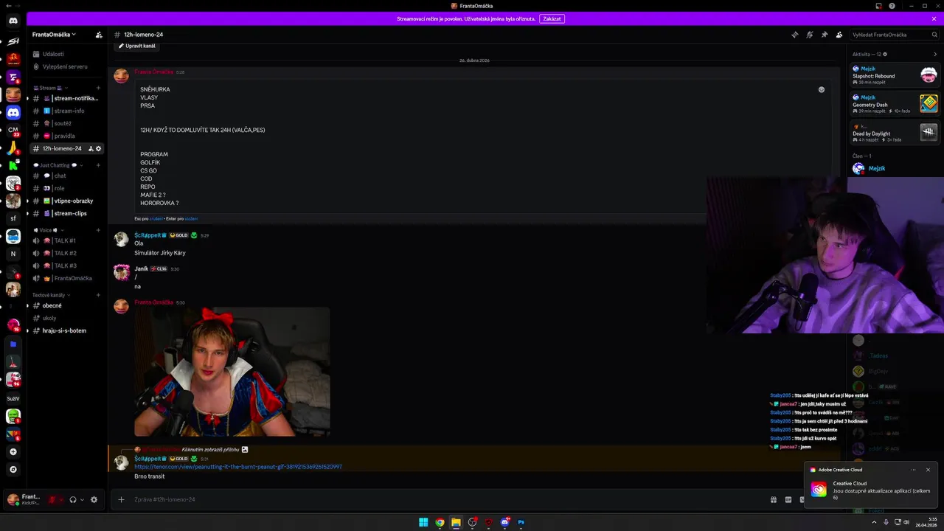Add a channel to Stream category
Image resolution: width=944 pixels, height=531 pixels.
point(98,88)
